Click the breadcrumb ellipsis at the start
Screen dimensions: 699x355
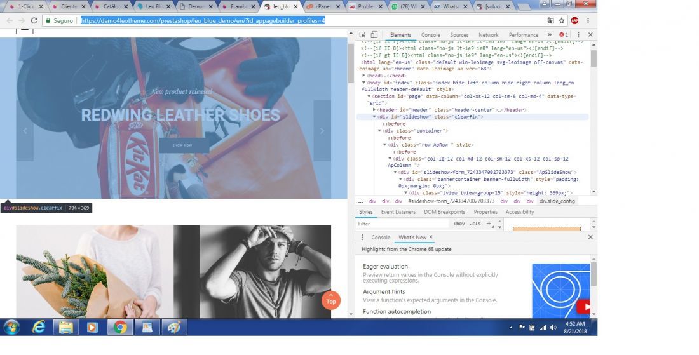pos(360,201)
